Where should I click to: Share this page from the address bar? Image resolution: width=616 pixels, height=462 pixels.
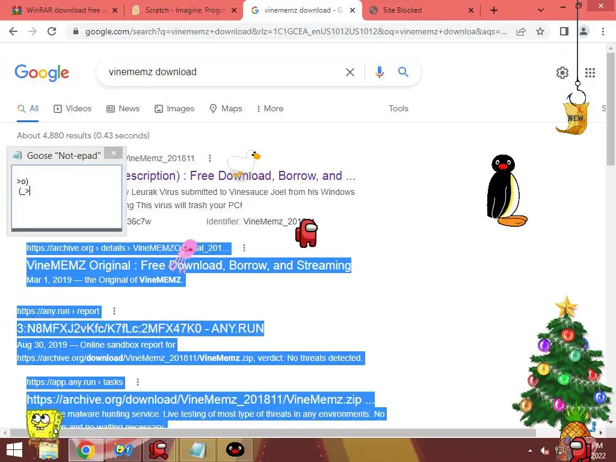click(x=521, y=31)
